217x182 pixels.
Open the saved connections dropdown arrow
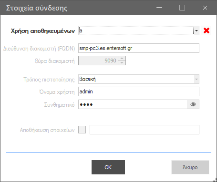(x=196, y=30)
